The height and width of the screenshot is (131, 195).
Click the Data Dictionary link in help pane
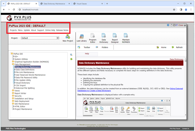tap(176, 59)
